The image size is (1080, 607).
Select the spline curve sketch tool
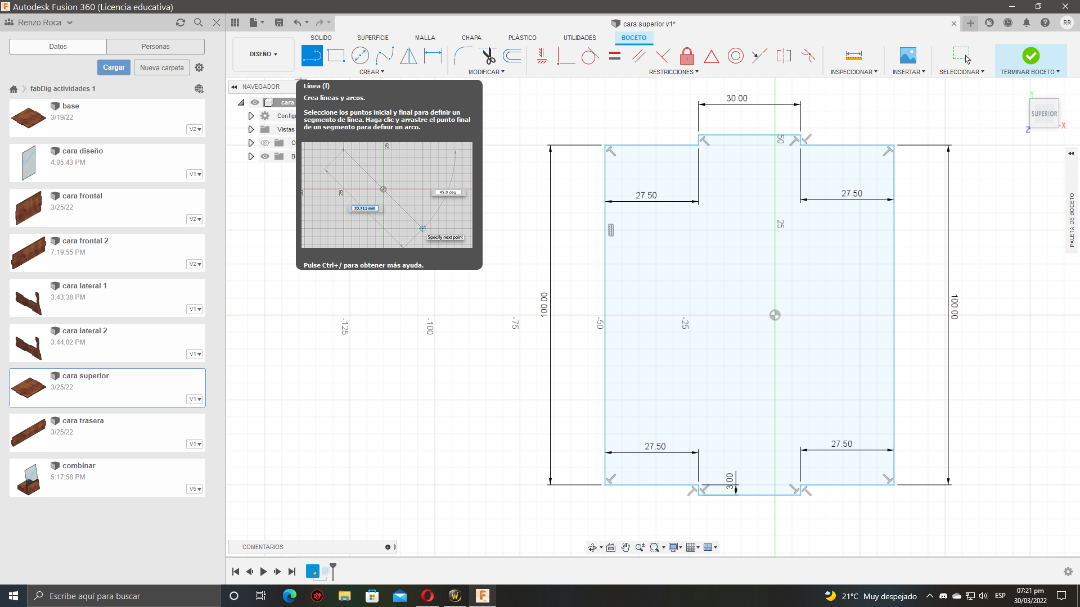coord(385,56)
